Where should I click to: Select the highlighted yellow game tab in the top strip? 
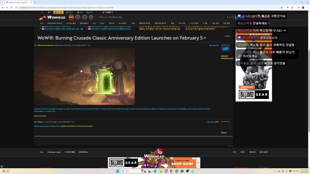(x=58, y=12)
